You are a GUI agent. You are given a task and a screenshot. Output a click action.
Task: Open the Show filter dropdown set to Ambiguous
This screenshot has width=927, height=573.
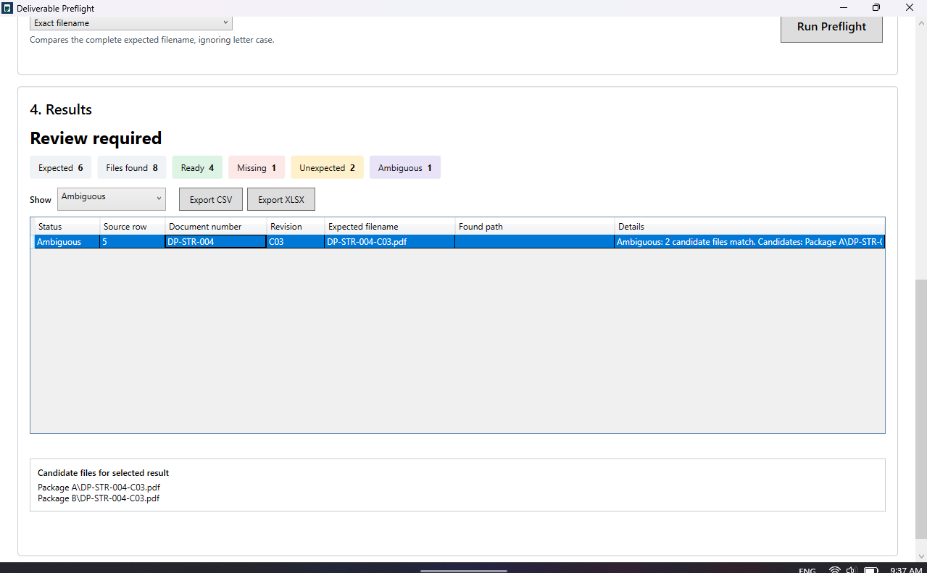coord(112,198)
